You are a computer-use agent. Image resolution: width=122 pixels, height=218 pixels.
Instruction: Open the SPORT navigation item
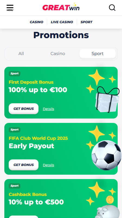[86, 22]
